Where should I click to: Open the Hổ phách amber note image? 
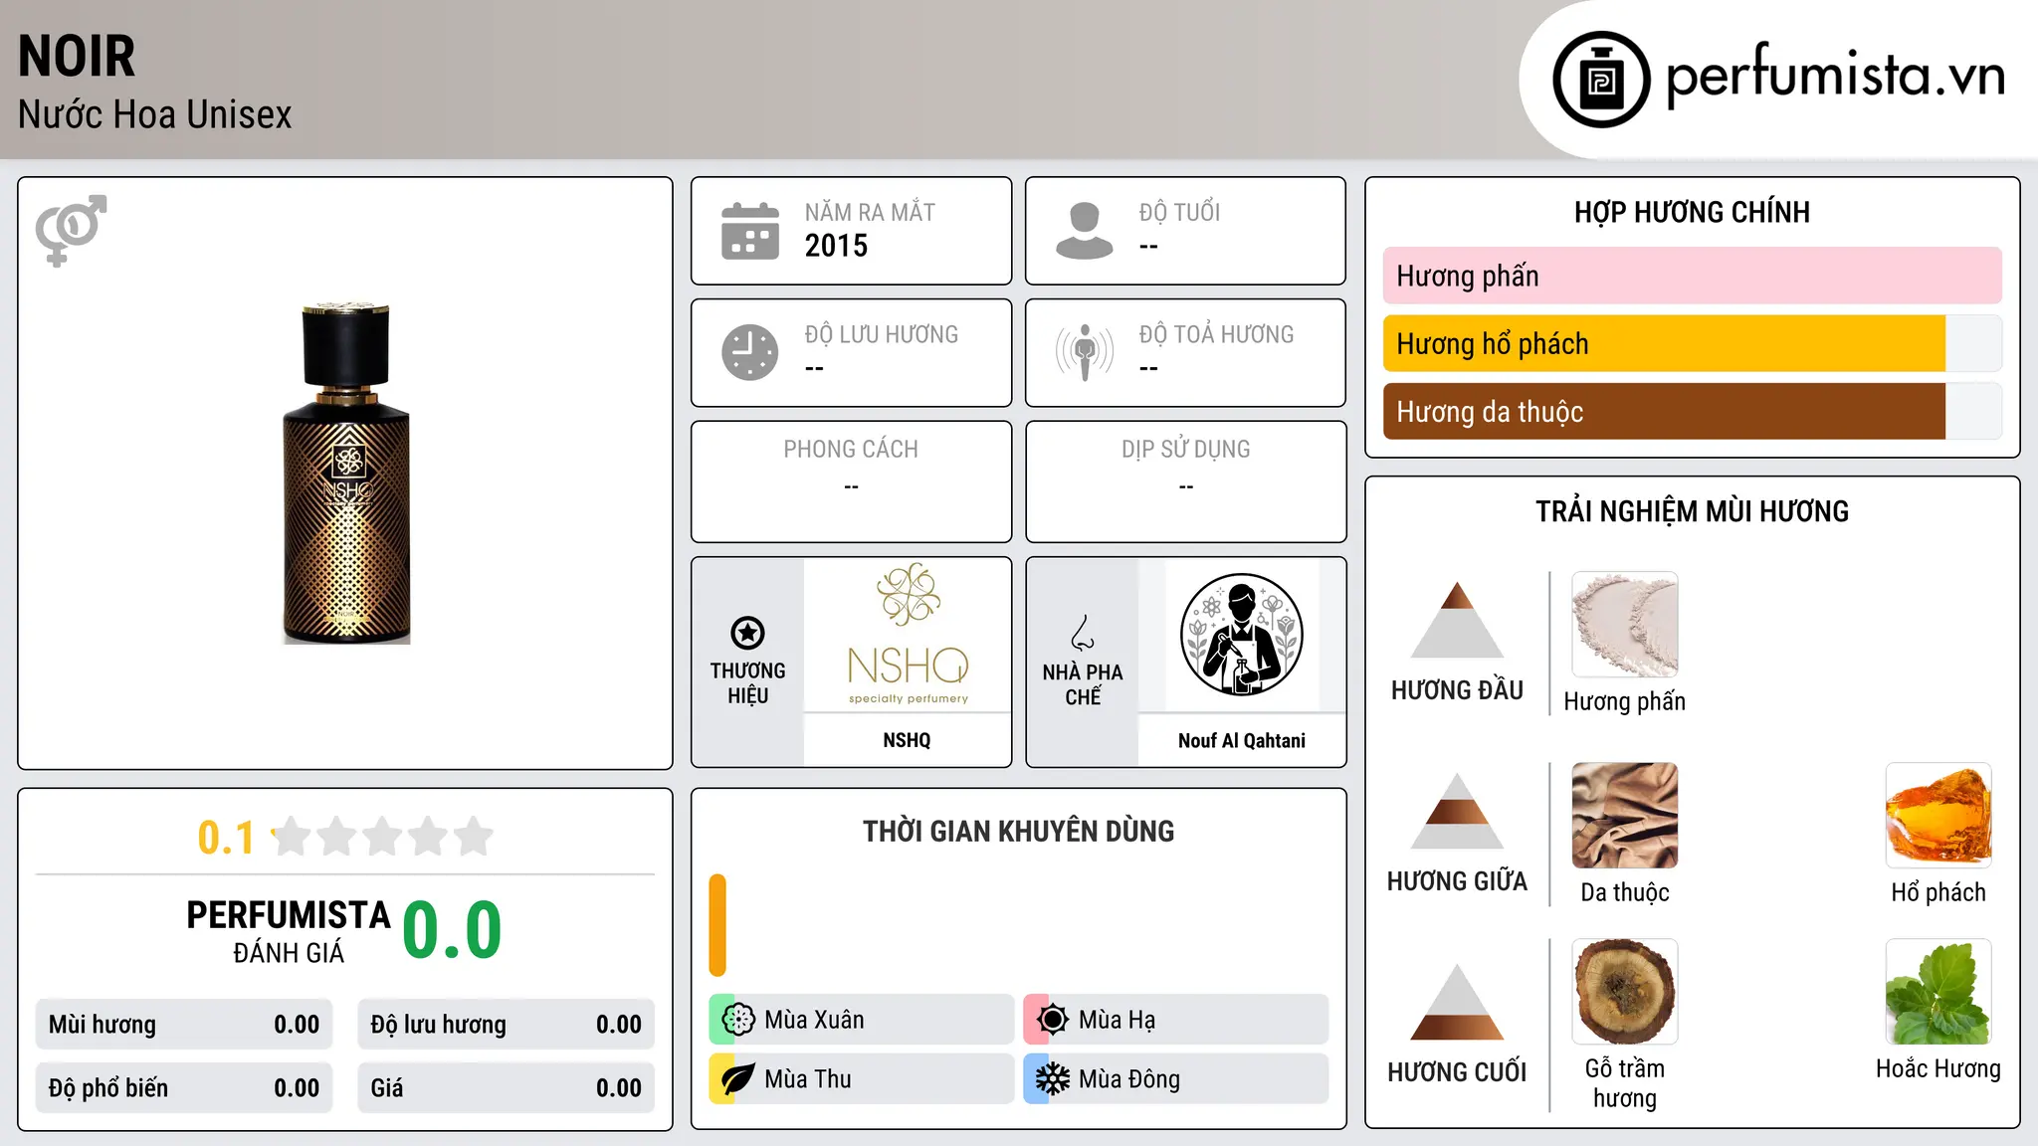click(x=1938, y=816)
